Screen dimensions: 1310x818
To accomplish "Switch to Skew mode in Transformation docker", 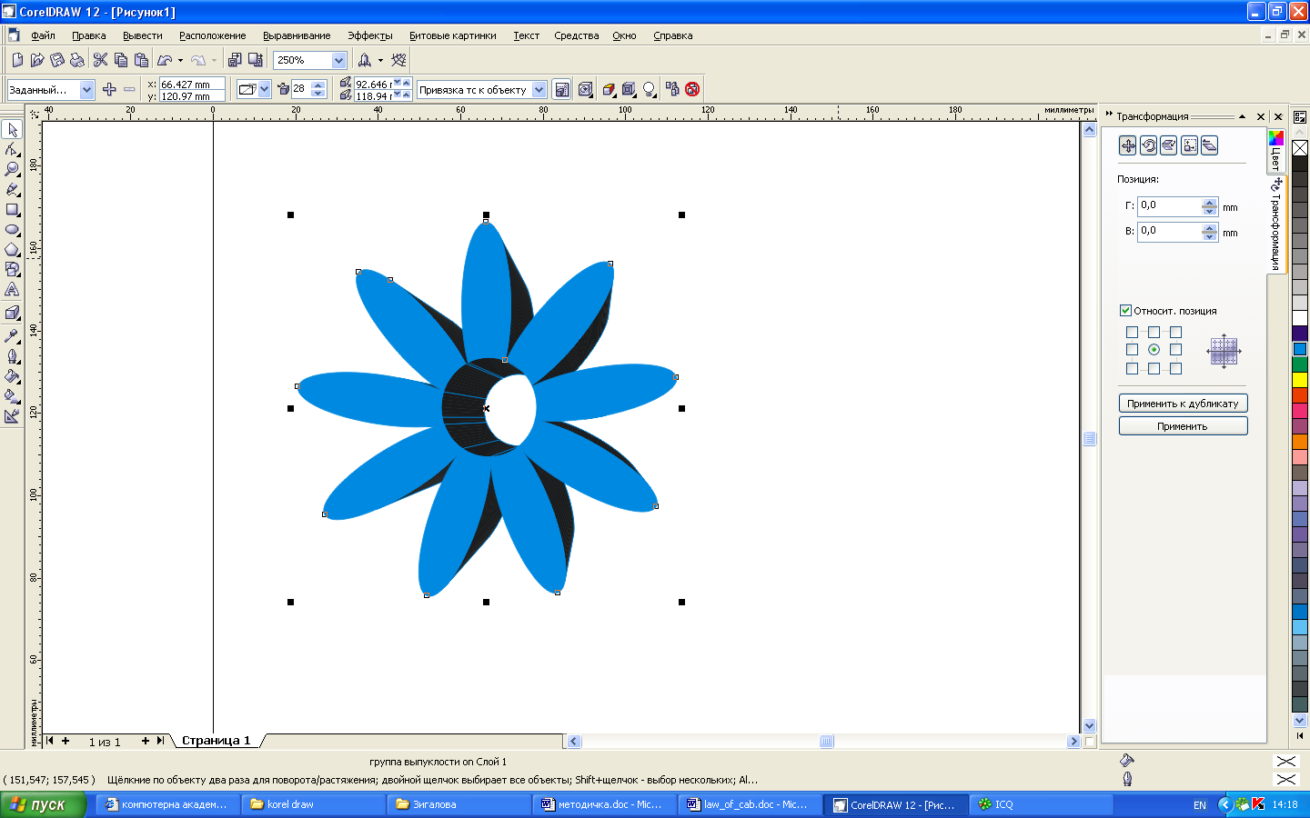I will click(x=1209, y=145).
